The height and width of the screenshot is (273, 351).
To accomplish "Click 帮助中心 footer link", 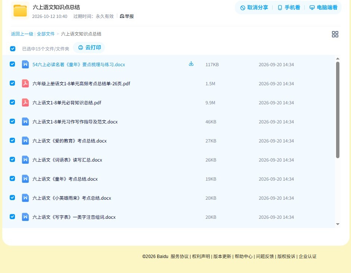I will 243,257.
